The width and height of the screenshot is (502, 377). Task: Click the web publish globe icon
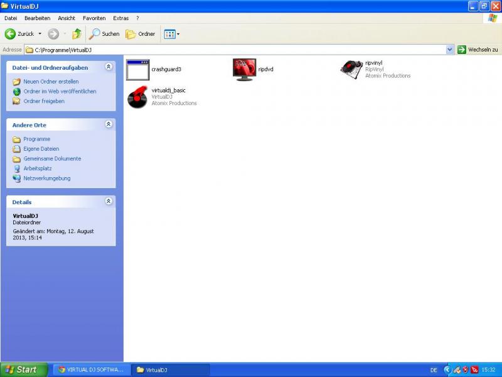(x=17, y=92)
